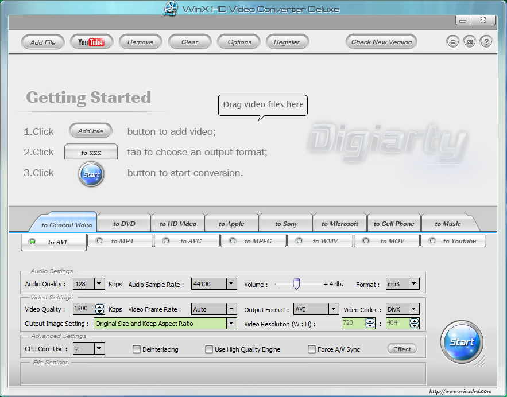Click the Volume slider handle
This screenshot has height=397, width=507.
(x=296, y=283)
